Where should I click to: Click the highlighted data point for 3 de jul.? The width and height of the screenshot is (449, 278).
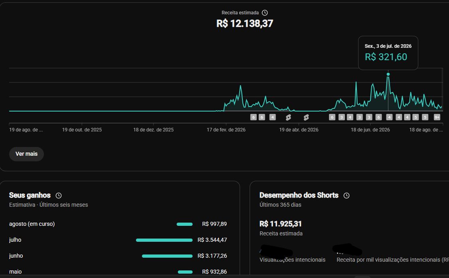[388, 74]
